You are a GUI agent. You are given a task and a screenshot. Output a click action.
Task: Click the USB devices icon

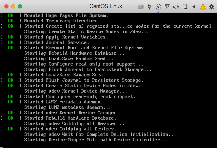coord(150,6)
